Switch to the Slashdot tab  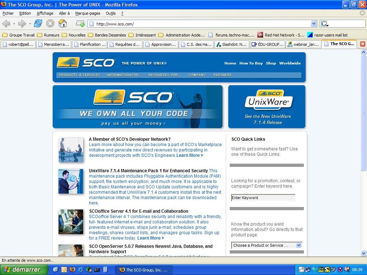(232, 44)
